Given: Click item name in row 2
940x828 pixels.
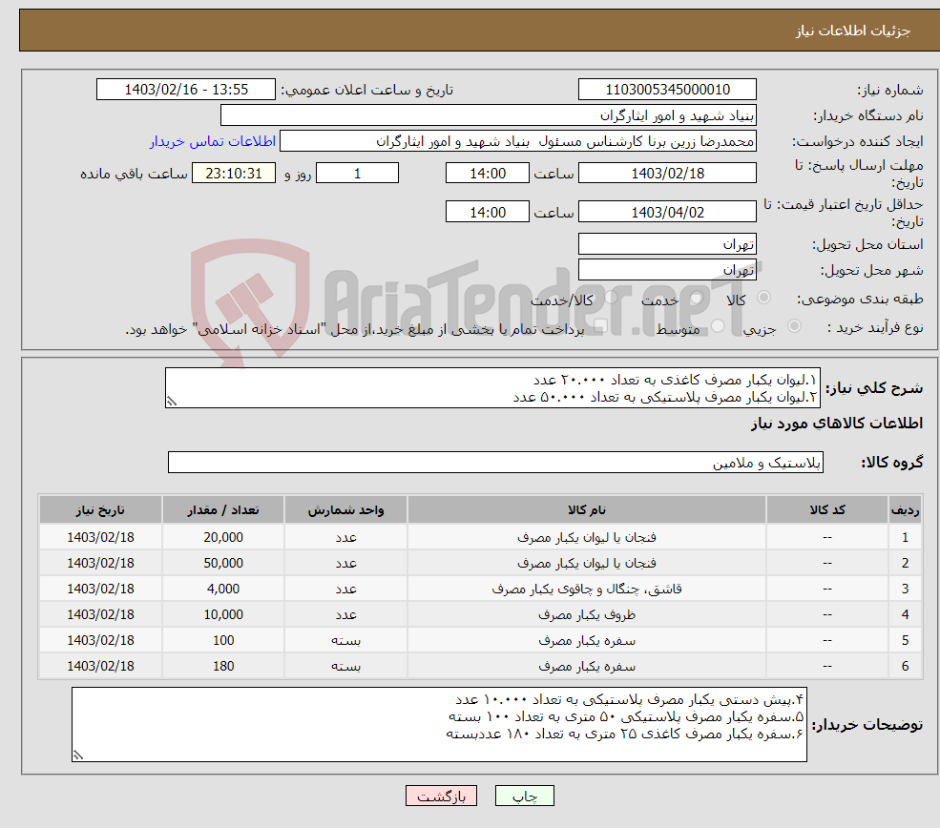Looking at the screenshot, I should [586, 563].
